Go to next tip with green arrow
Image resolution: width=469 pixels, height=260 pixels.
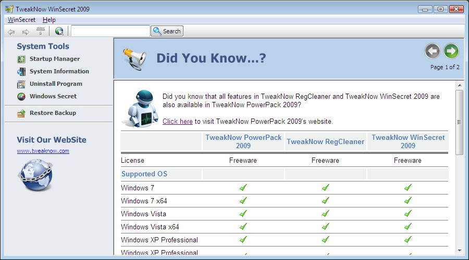click(x=451, y=51)
